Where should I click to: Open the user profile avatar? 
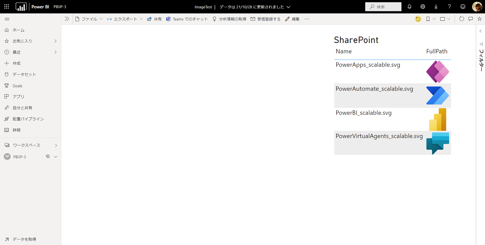coord(477,7)
